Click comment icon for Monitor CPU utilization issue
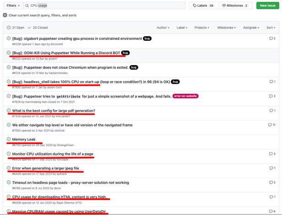Viewport: 282px width, 215px height. 271,154
